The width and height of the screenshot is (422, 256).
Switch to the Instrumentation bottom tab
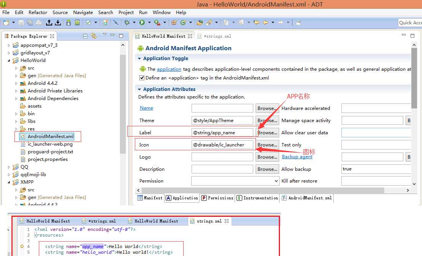tap(257, 198)
